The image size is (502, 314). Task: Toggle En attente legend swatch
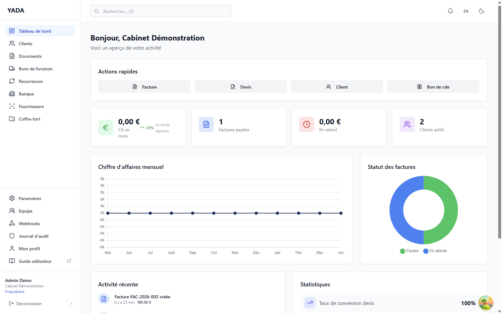(x=426, y=251)
